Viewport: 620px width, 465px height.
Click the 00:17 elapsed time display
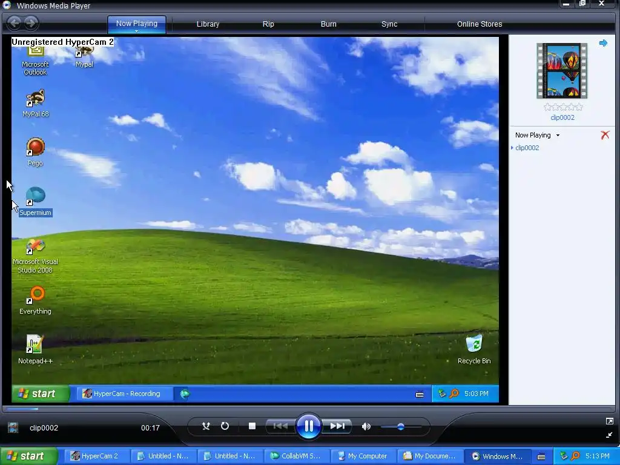(x=150, y=428)
